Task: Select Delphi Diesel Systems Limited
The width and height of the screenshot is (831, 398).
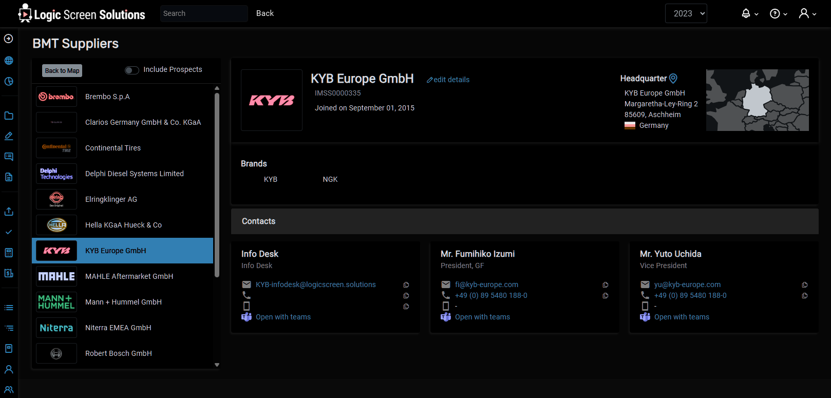Action: pyautogui.click(x=122, y=174)
